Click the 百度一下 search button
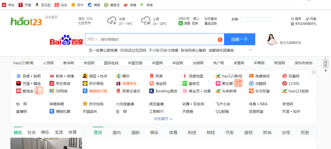This screenshot has height=149, width=331. pyautogui.click(x=239, y=39)
